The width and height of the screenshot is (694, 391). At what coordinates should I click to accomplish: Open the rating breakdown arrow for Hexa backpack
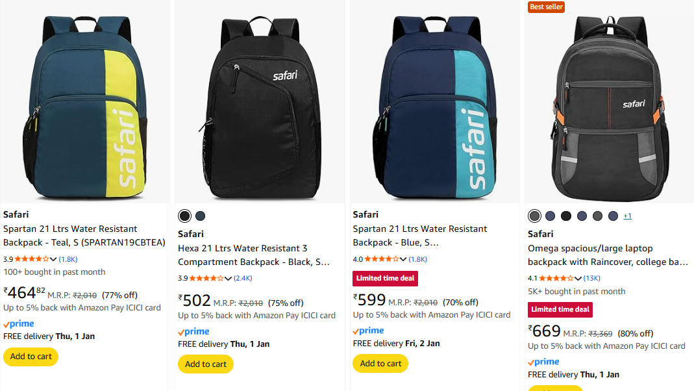(x=228, y=279)
